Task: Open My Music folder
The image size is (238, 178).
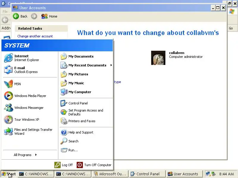Action: (86, 83)
